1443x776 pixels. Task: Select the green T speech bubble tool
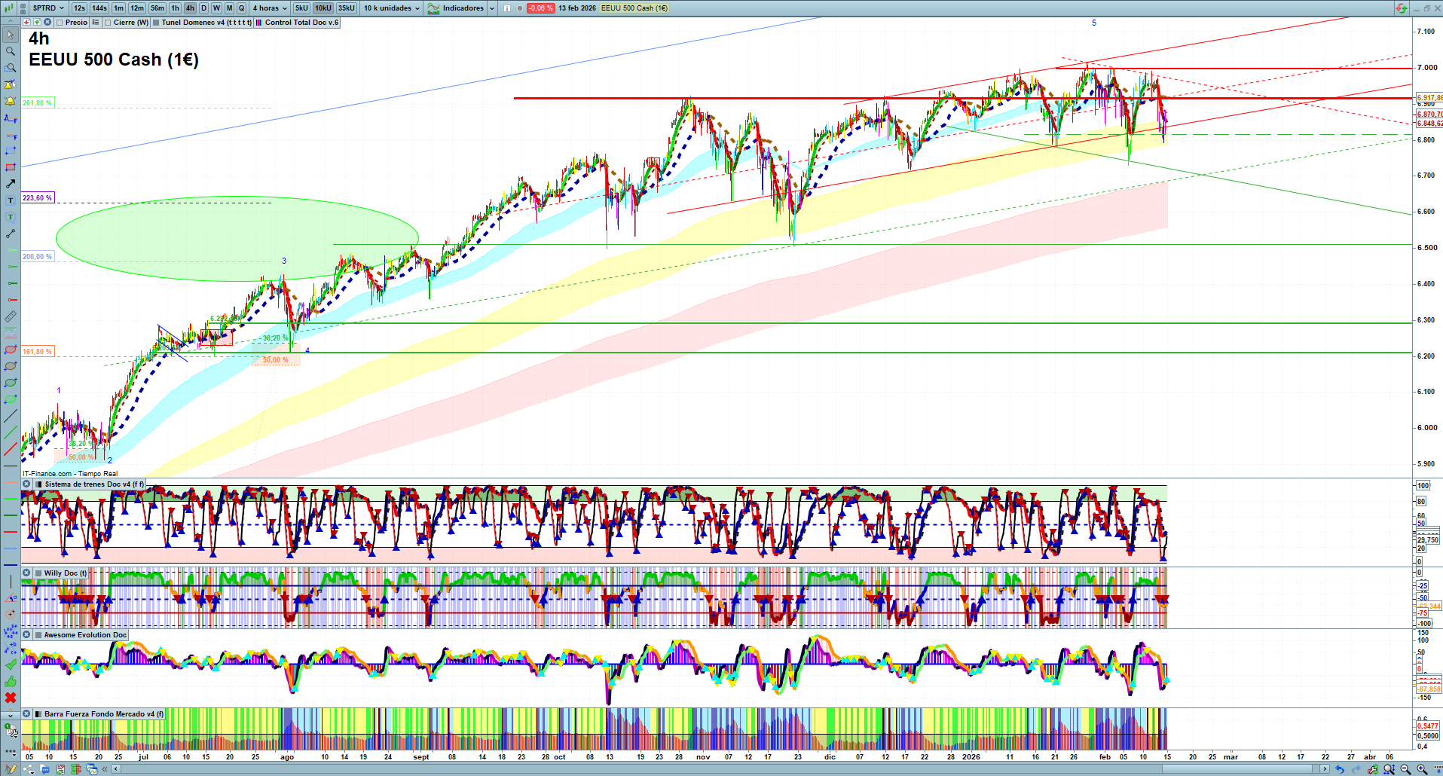pos(11,217)
